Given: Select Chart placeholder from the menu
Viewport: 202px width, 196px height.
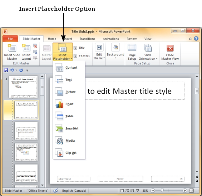Looking at the screenshot, I should pos(69,104).
